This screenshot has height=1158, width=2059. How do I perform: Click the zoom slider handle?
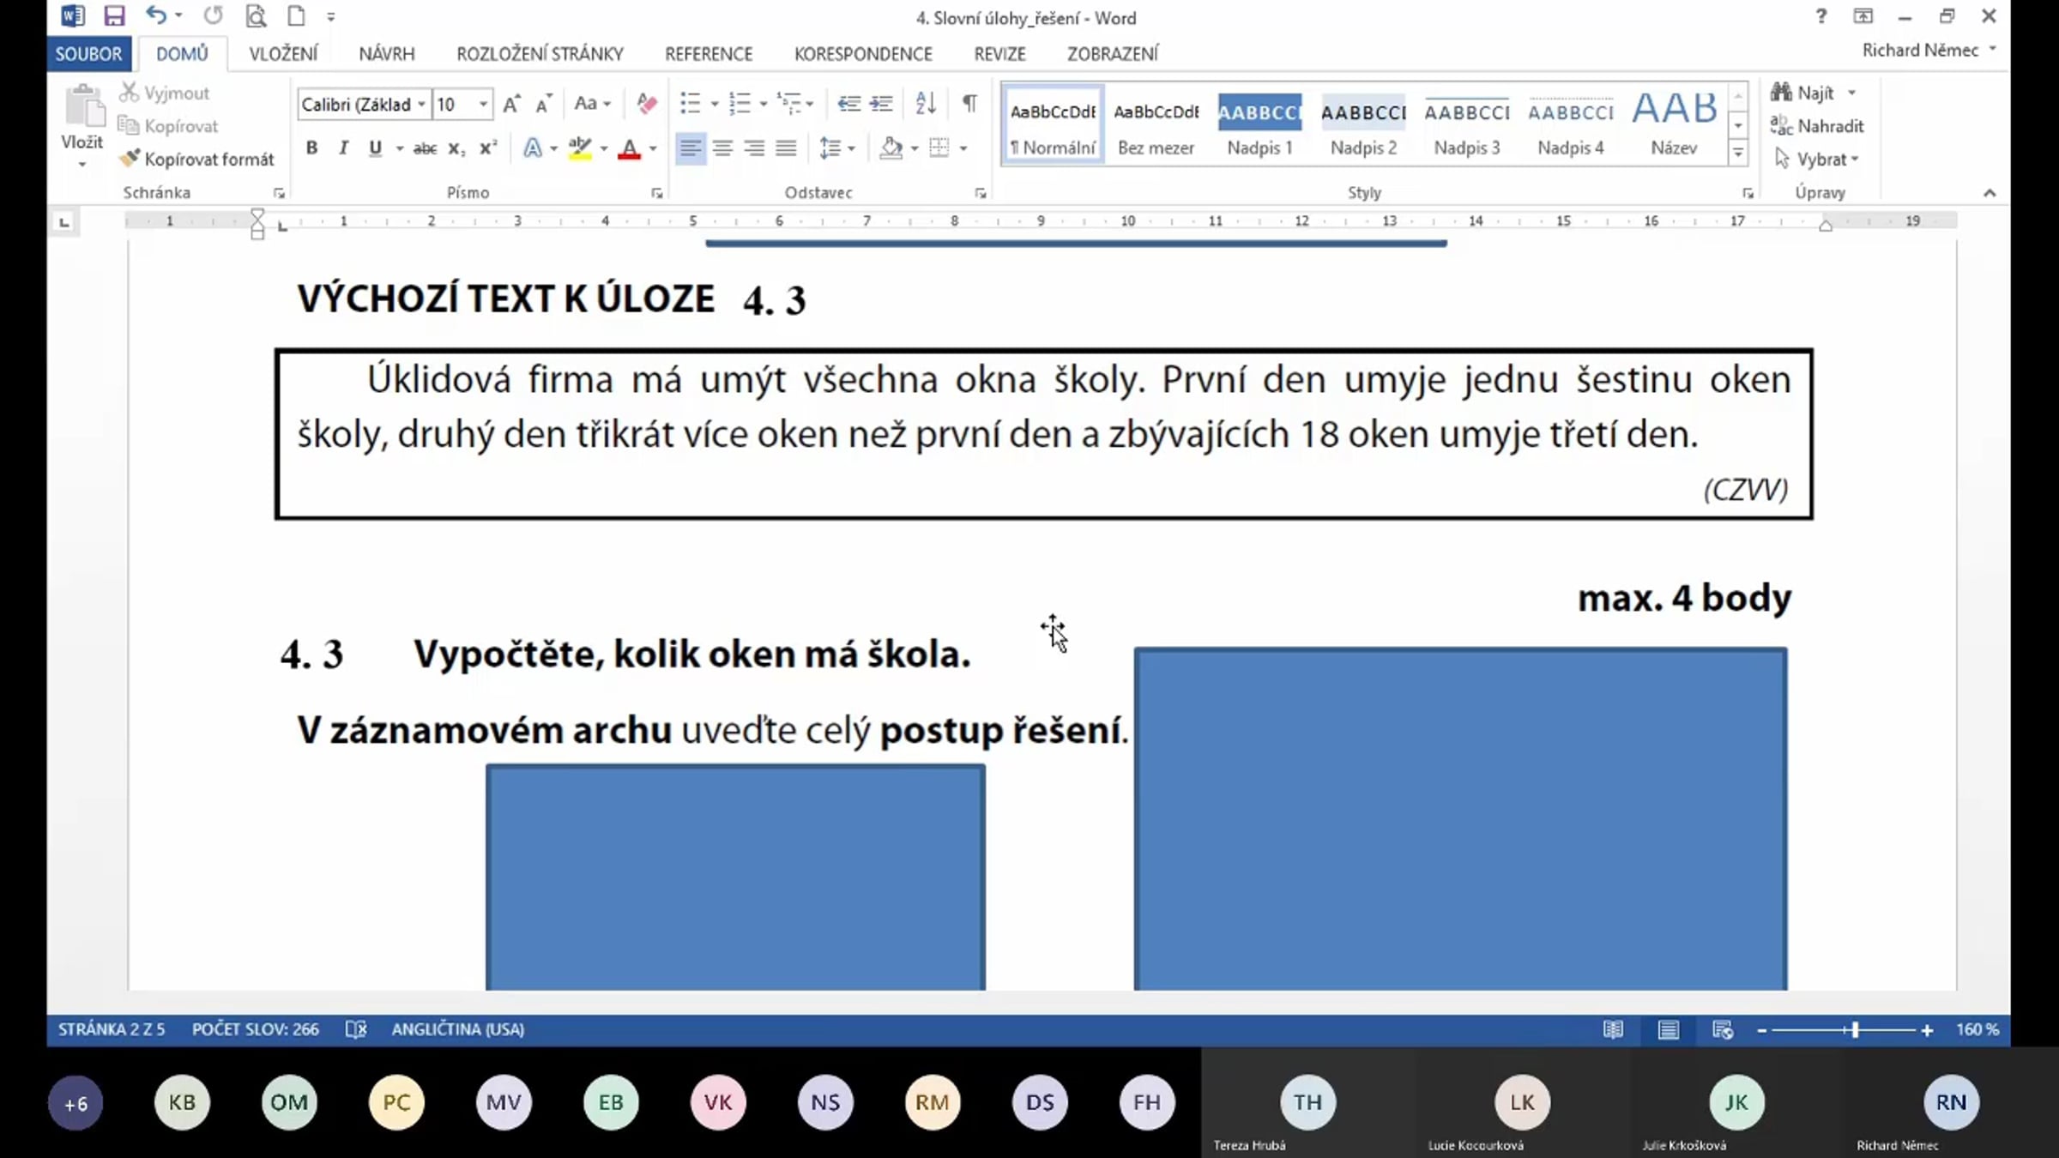[x=1855, y=1030]
